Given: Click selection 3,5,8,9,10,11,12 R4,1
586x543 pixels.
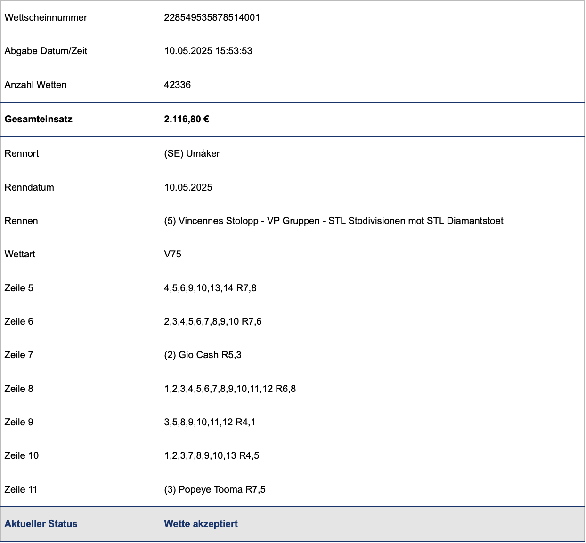Looking at the screenshot, I should (x=210, y=422).
